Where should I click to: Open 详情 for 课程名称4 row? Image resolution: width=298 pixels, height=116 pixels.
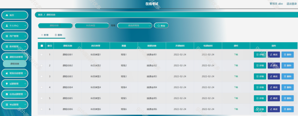(260, 87)
